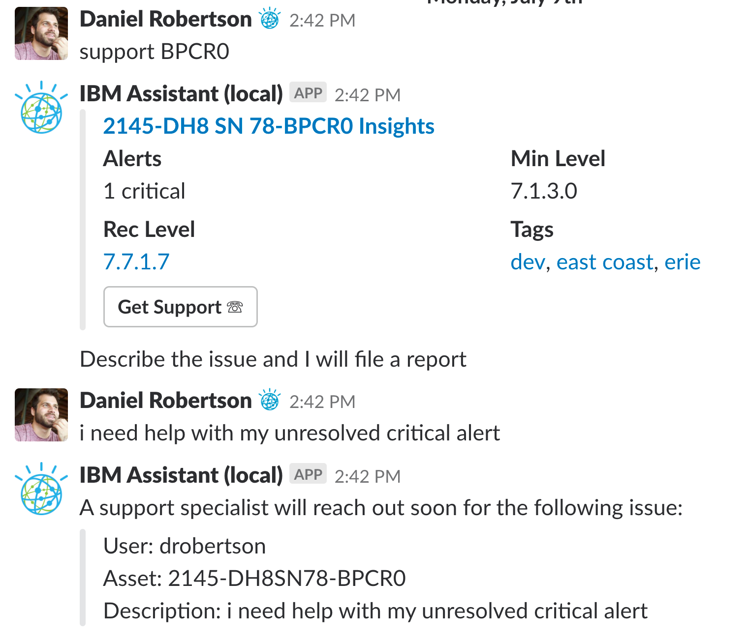Select the east coast tag link
Screen dimensions: 748x640
(x=605, y=262)
